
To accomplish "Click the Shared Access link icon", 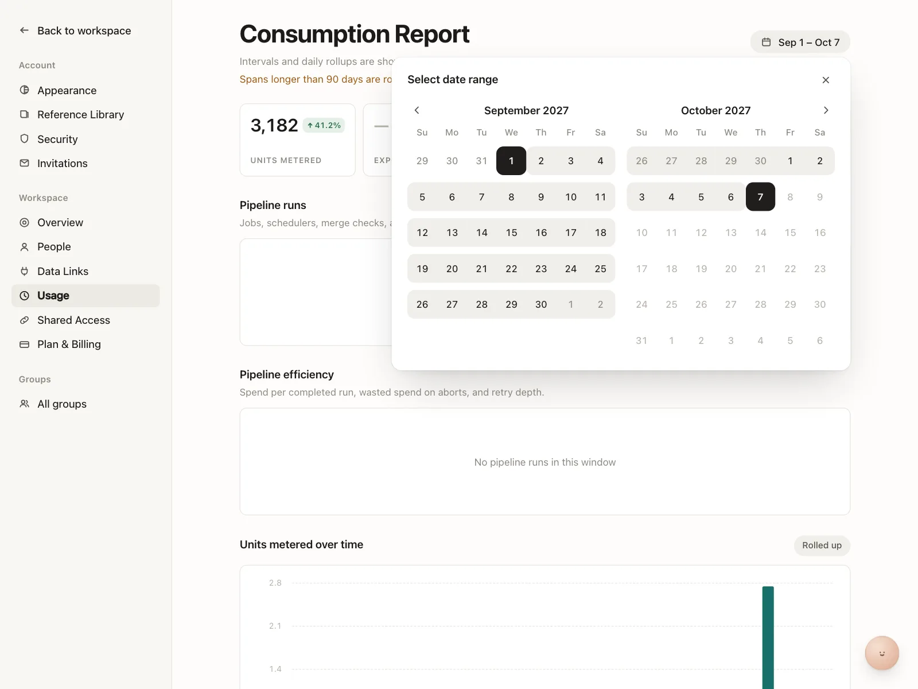I will tap(24, 320).
